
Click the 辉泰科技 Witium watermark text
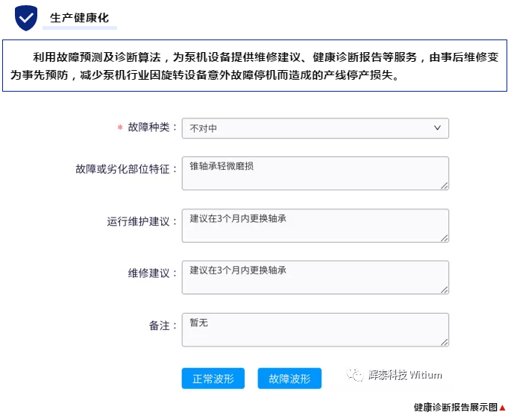point(405,375)
